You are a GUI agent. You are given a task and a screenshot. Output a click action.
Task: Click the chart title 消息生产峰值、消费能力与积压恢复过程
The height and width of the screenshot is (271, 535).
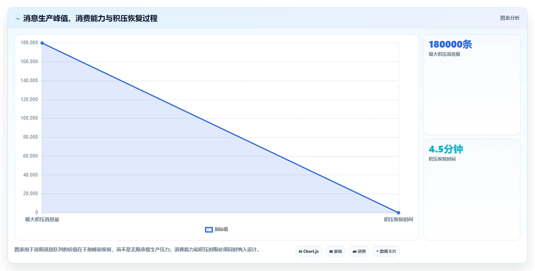(90, 18)
